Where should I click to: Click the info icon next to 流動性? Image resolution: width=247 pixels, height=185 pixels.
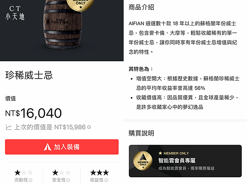pos(30,180)
